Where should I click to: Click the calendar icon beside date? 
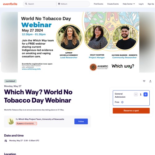point(6,141)
